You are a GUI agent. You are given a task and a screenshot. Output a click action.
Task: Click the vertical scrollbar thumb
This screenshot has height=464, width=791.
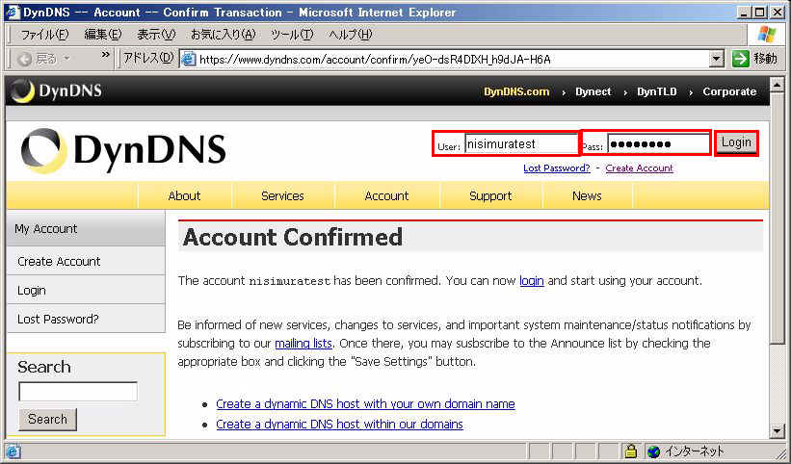pyautogui.click(x=777, y=219)
